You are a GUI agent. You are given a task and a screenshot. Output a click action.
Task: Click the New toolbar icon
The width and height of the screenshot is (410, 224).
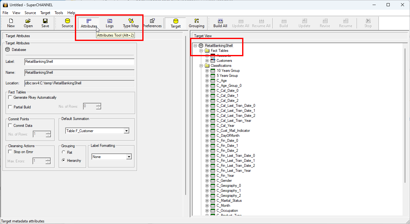11,23
